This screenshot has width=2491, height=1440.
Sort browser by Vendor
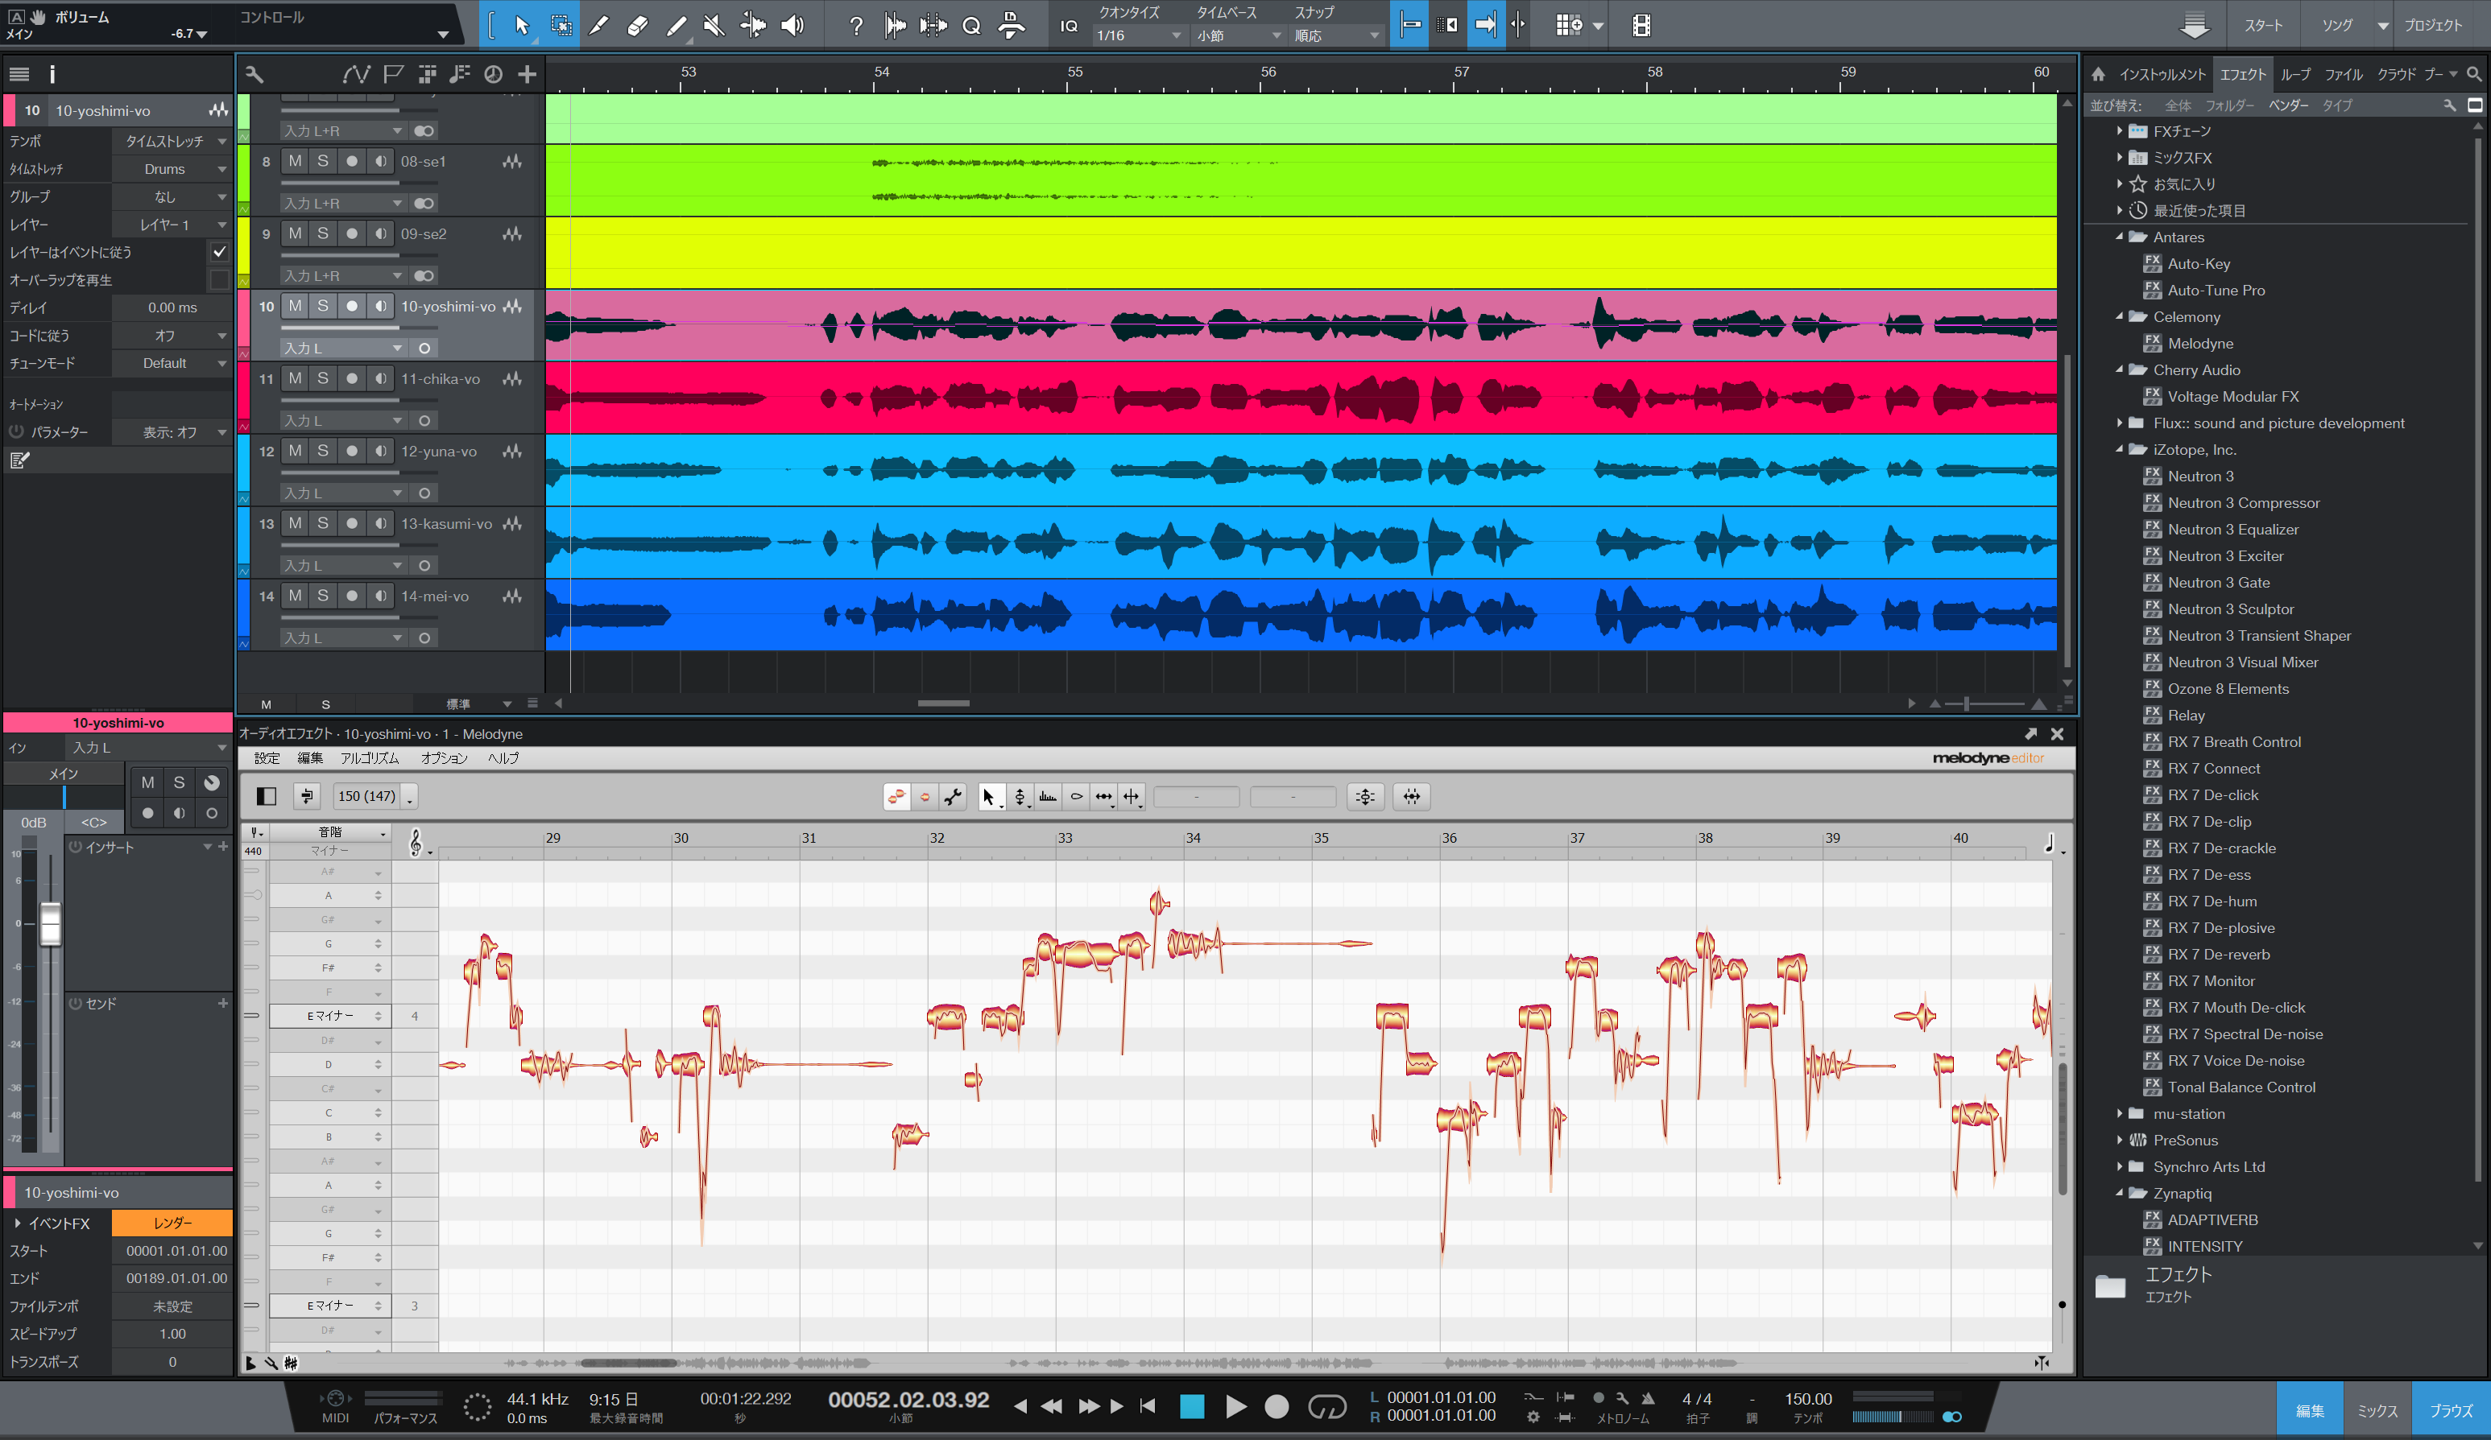[x=2288, y=105]
